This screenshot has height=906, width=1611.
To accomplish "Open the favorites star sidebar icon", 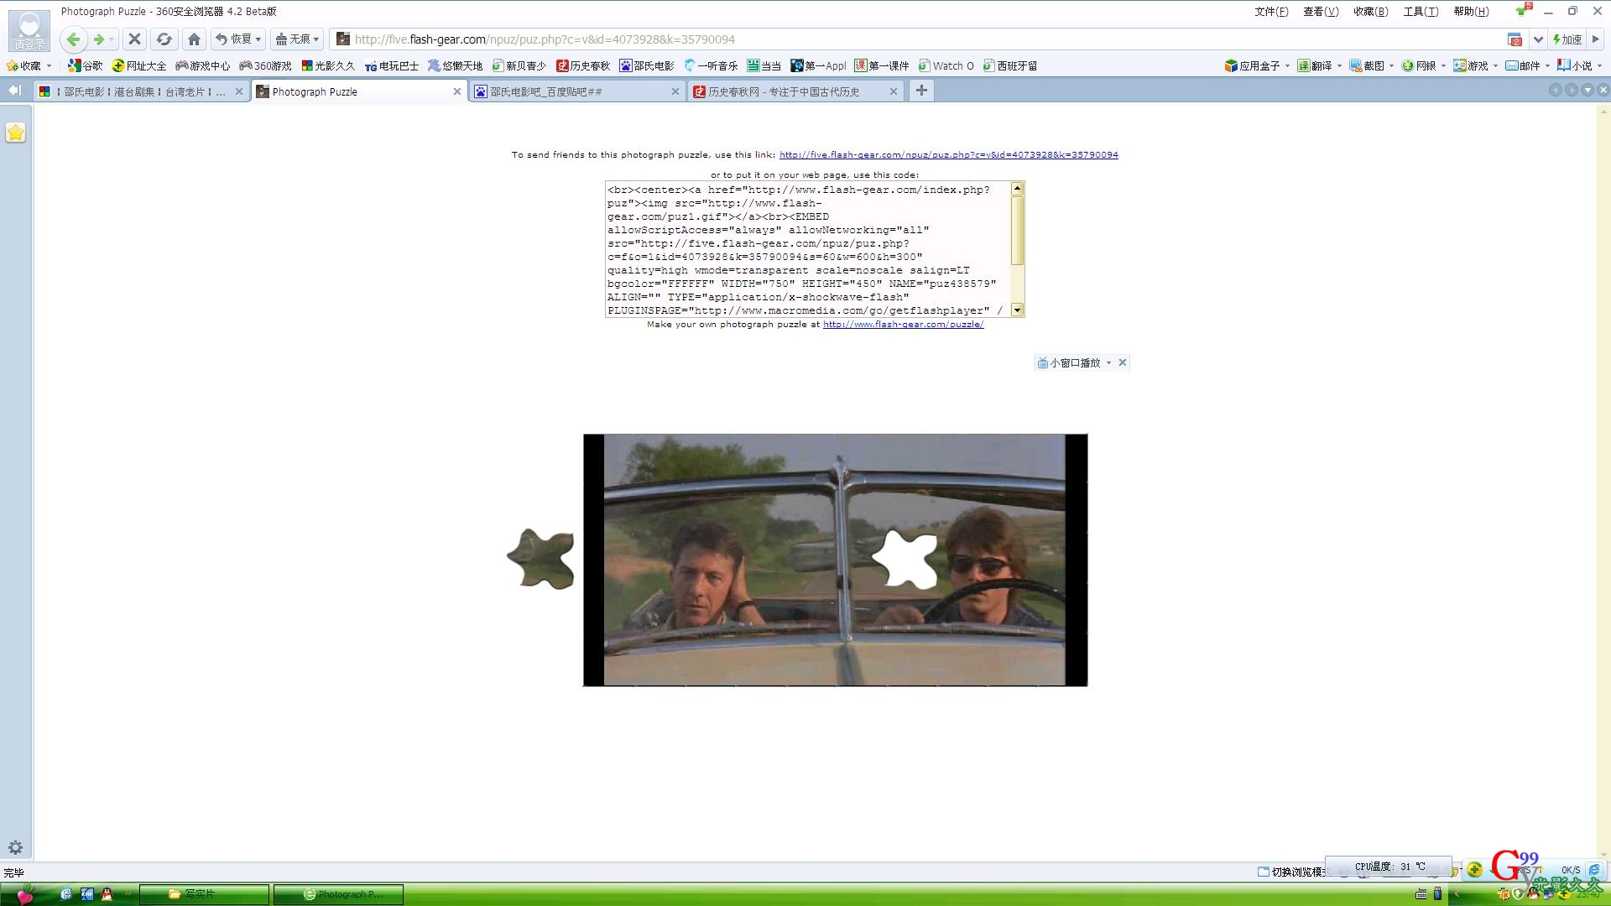I will coord(16,133).
